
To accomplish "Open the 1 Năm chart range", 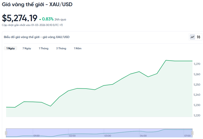I will click(x=78, y=48).
